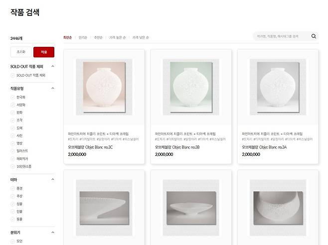Tick the 한국화 filter checkbox
The image size is (328, 245).
point(12,97)
